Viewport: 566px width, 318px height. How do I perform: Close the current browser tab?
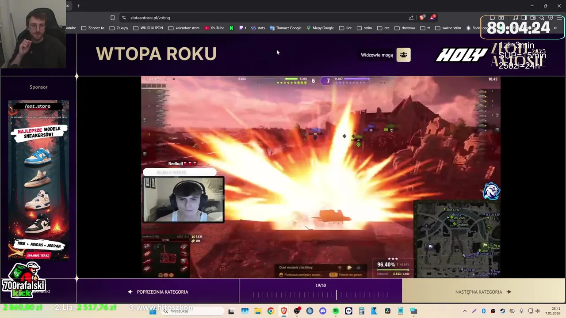(68, 6)
